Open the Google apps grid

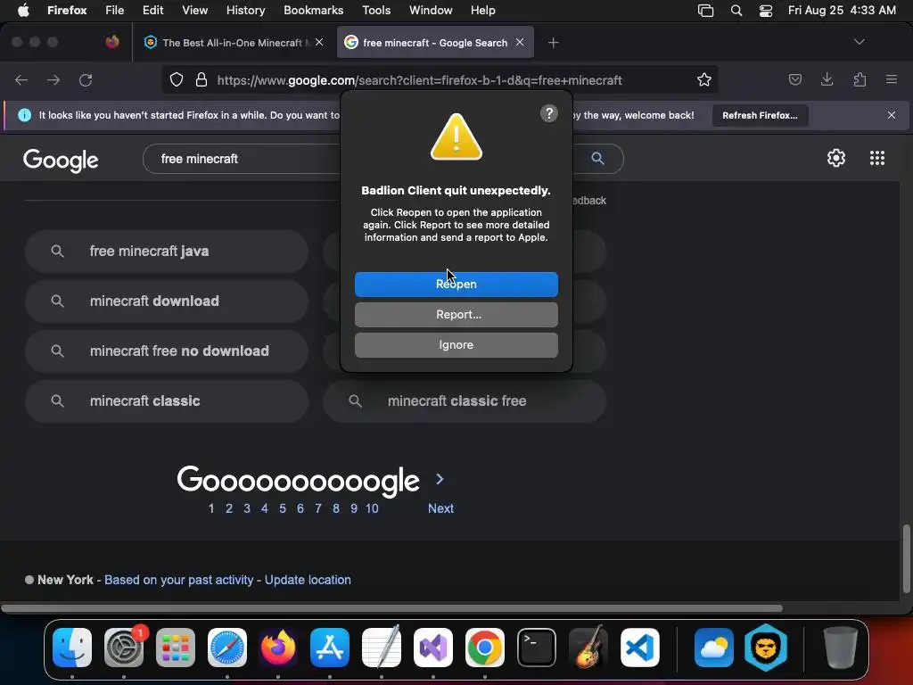(877, 158)
